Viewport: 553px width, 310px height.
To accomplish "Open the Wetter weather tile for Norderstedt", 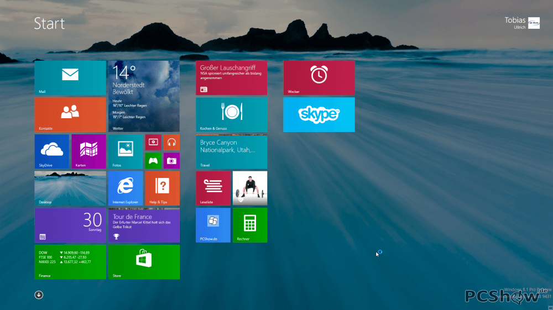I will tap(144, 96).
